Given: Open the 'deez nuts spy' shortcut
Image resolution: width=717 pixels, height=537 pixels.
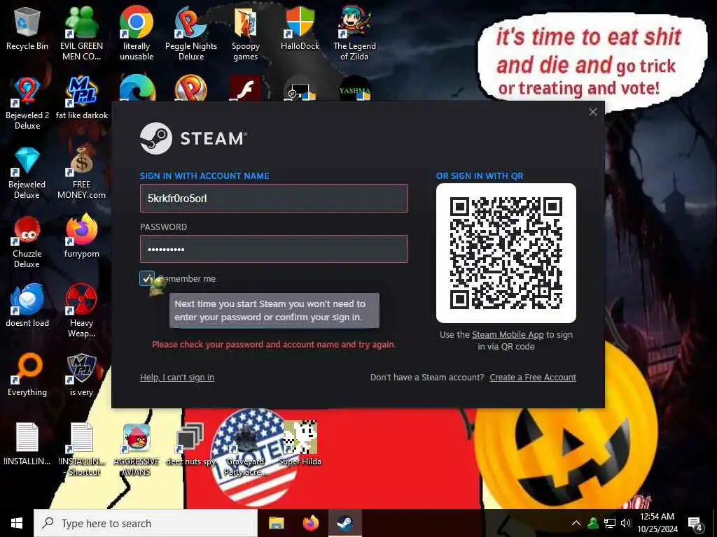Looking at the screenshot, I should tap(190, 444).
